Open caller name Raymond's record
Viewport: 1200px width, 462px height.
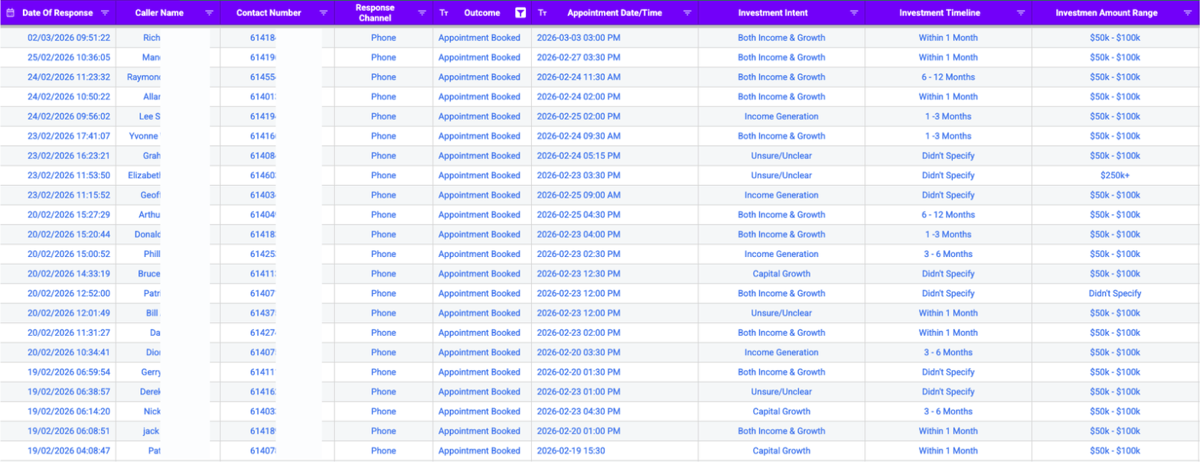[142, 77]
